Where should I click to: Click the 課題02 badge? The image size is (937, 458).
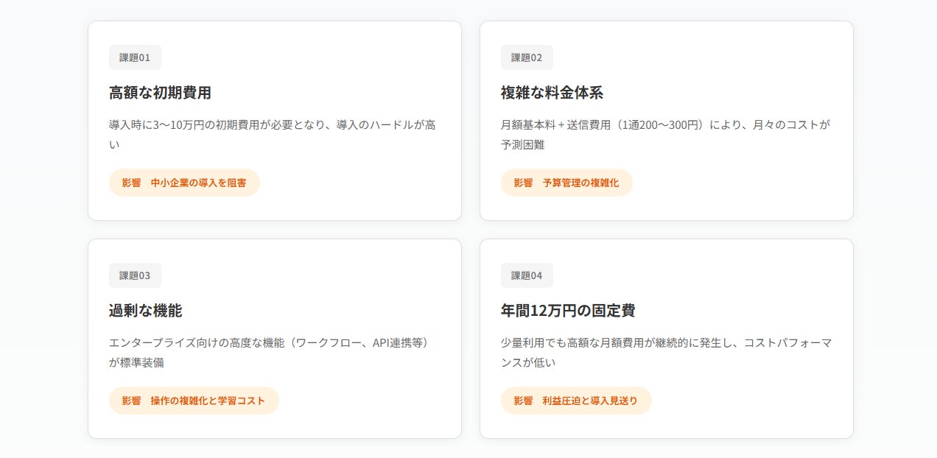(527, 57)
